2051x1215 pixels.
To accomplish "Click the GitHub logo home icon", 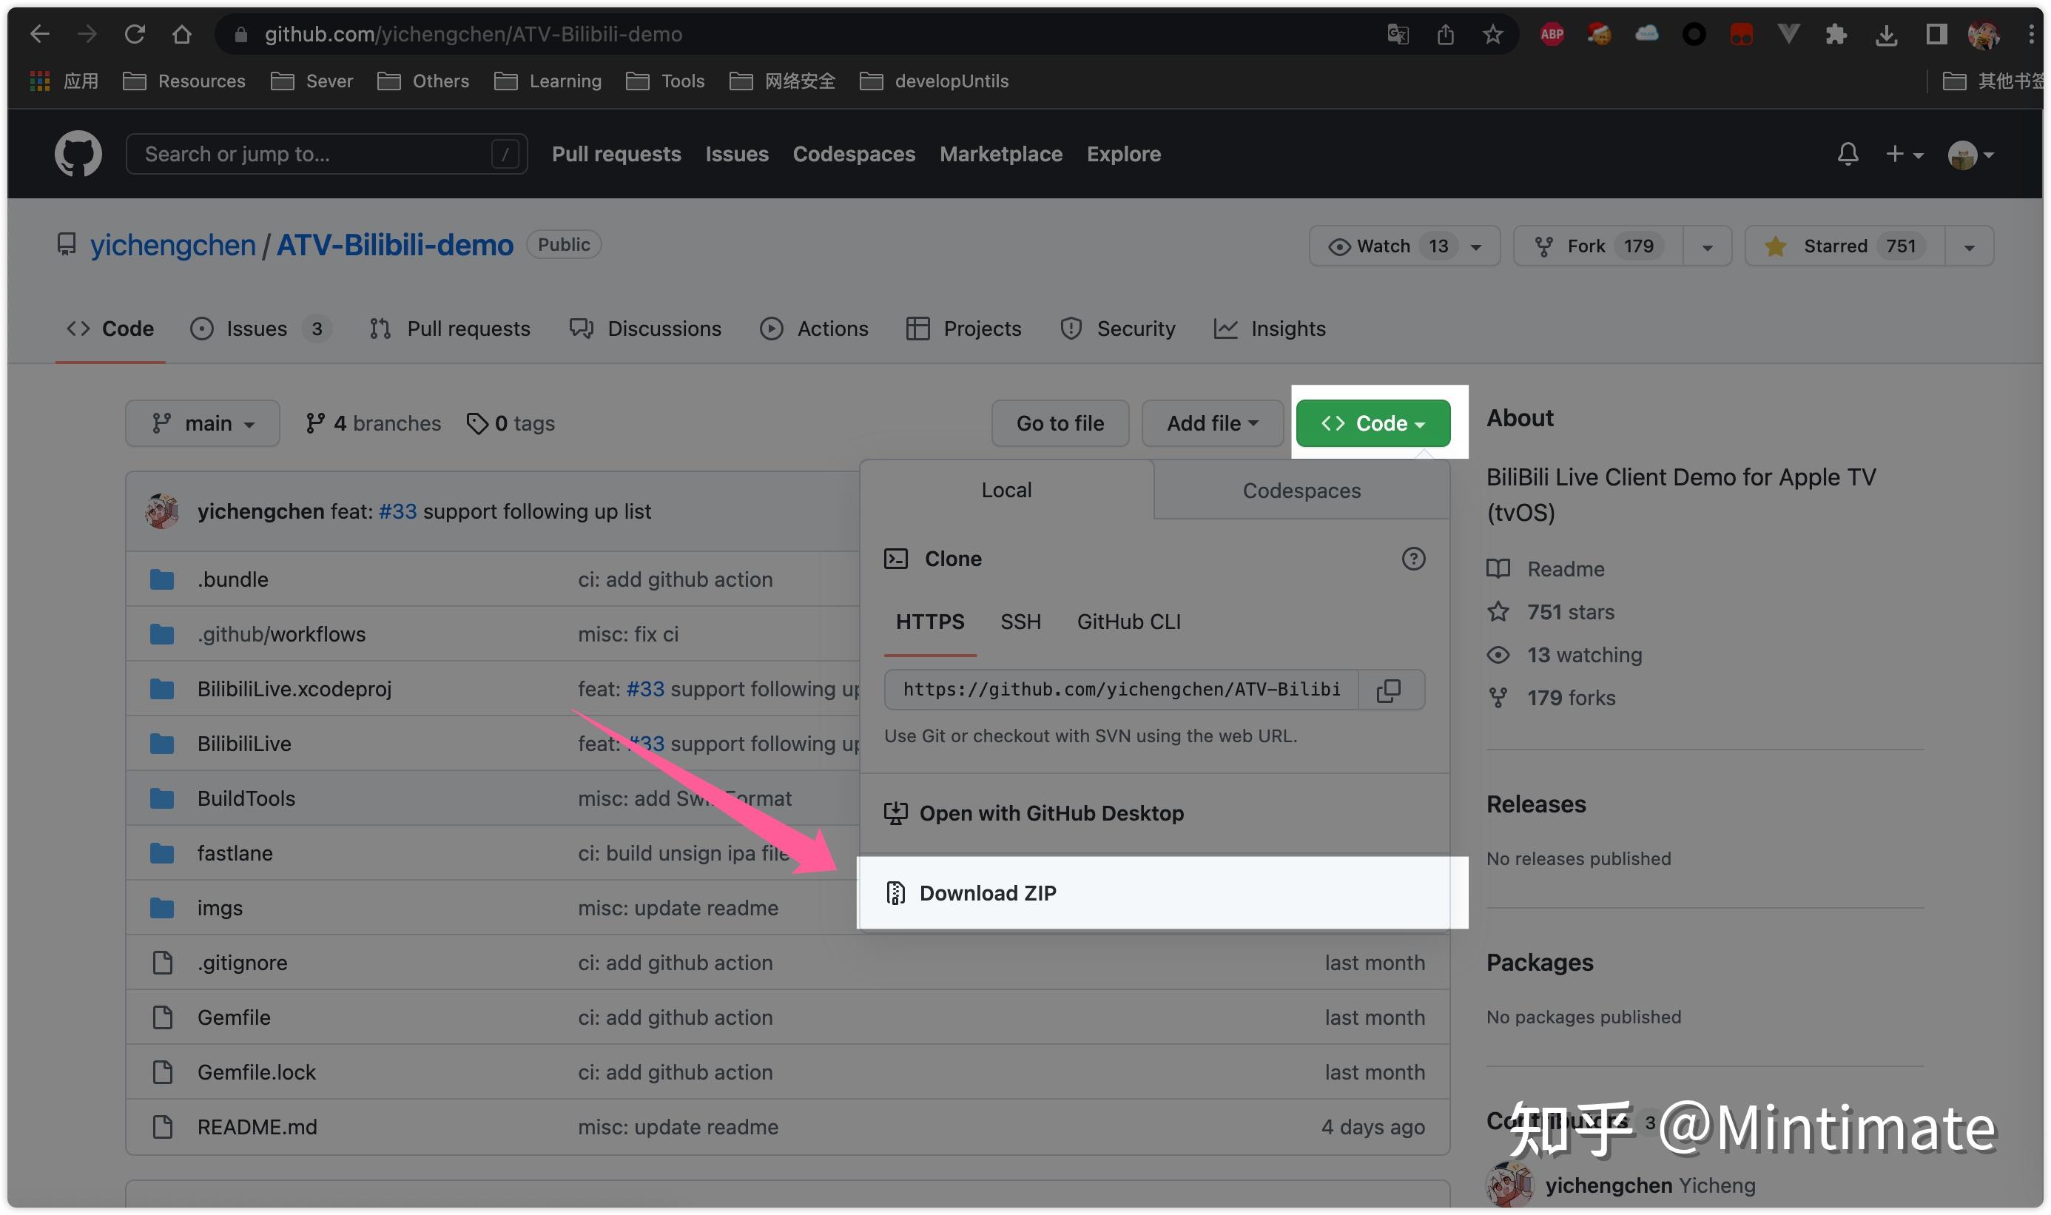I will [x=78, y=154].
